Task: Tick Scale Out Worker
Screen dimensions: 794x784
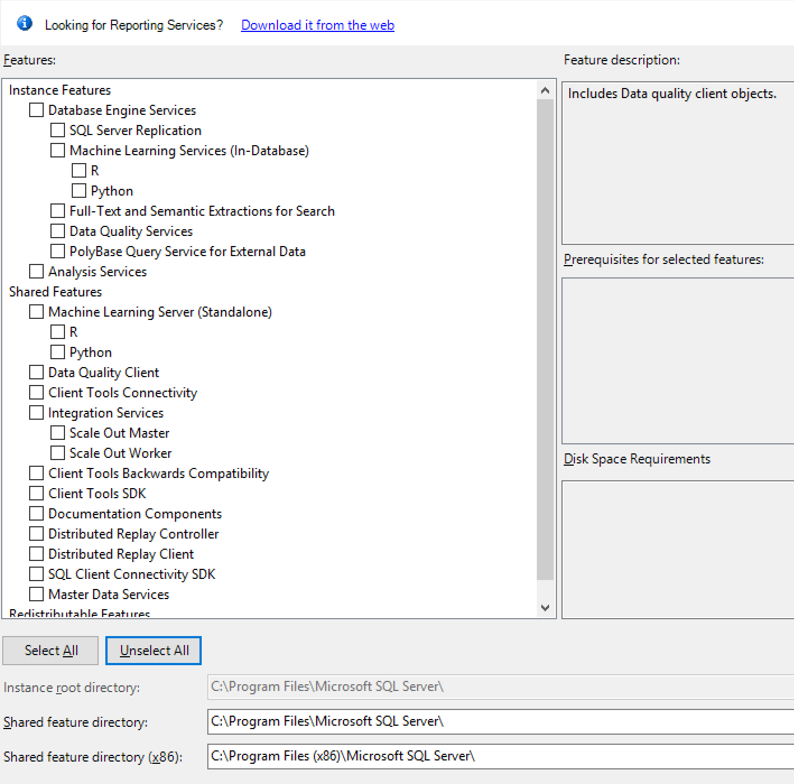Action: point(58,453)
